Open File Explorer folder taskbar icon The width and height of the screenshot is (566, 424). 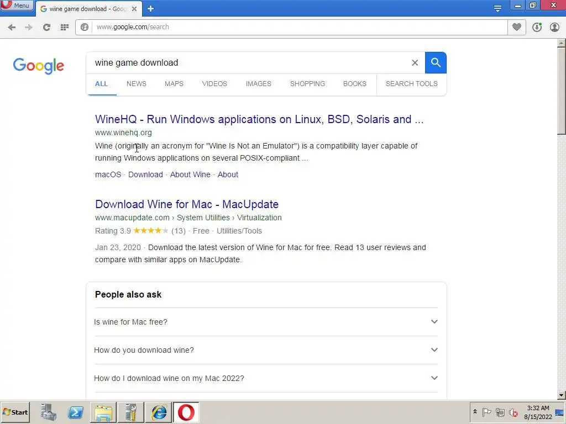pyautogui.click(x=103, y=412)
